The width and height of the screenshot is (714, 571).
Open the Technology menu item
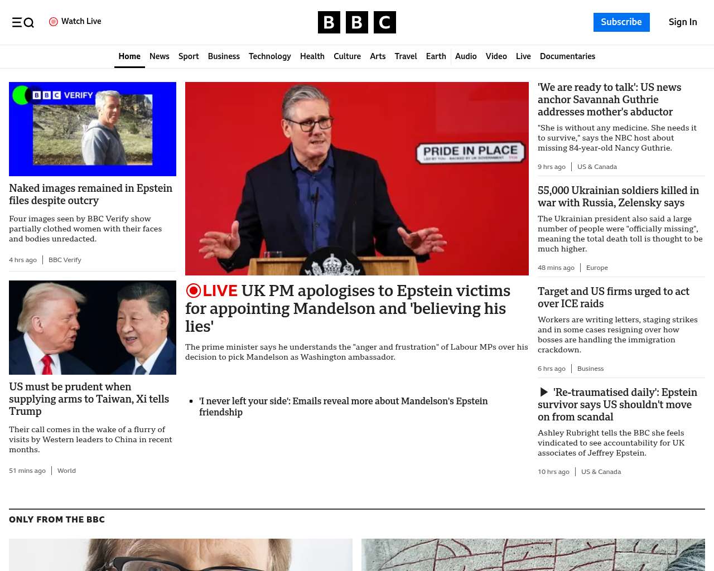tap(270, 56)
